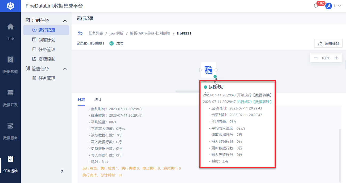Click the node's left input triangle port
Image resolution: width=346 pixels, height=183 pixels.
click(x=201, y=70)
